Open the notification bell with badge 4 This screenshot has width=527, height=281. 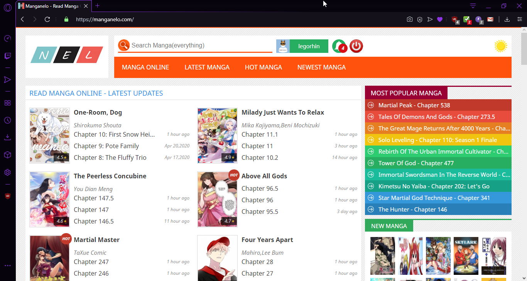coord(340,46)
